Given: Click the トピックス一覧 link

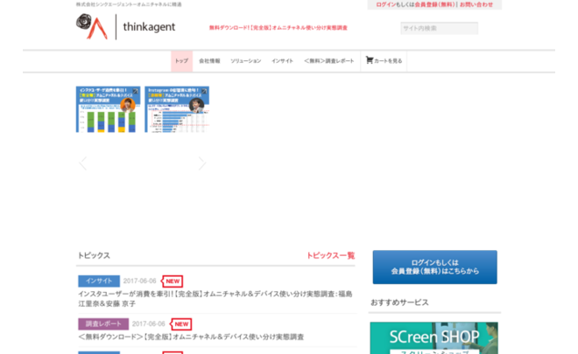Looking at the screenshot, I should click(330, 255).
